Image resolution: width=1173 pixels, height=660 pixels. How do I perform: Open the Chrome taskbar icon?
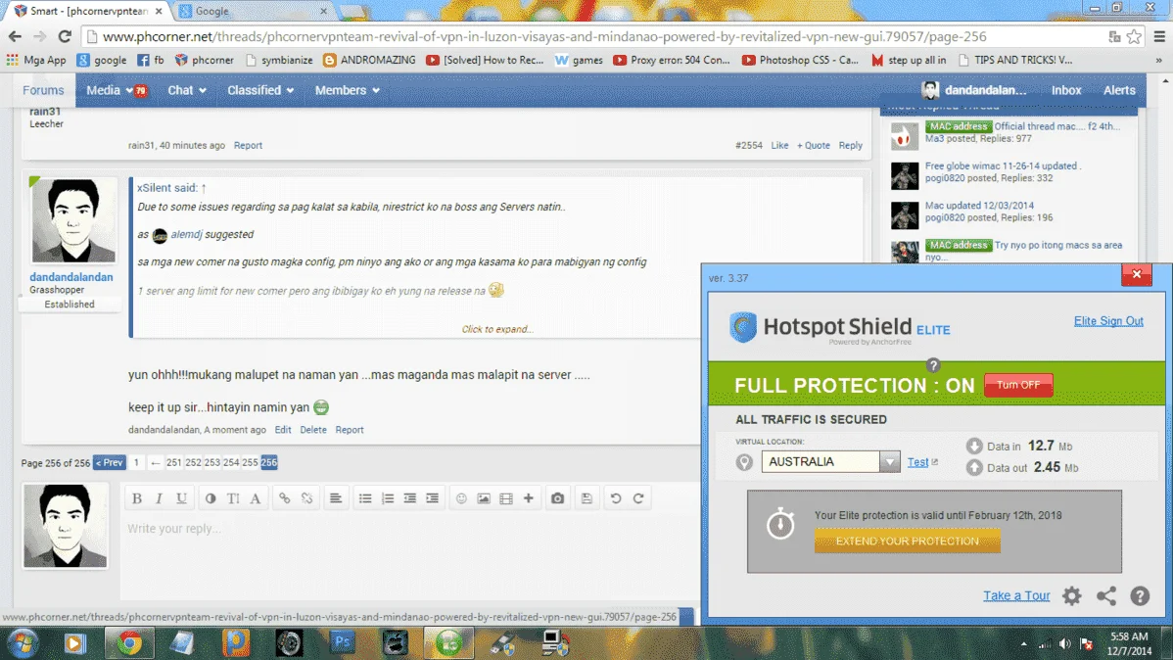click(x=129, y=642)
